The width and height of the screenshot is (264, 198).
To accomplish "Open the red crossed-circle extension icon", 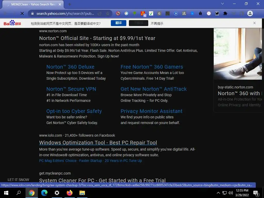I will (x=118, y=13).
